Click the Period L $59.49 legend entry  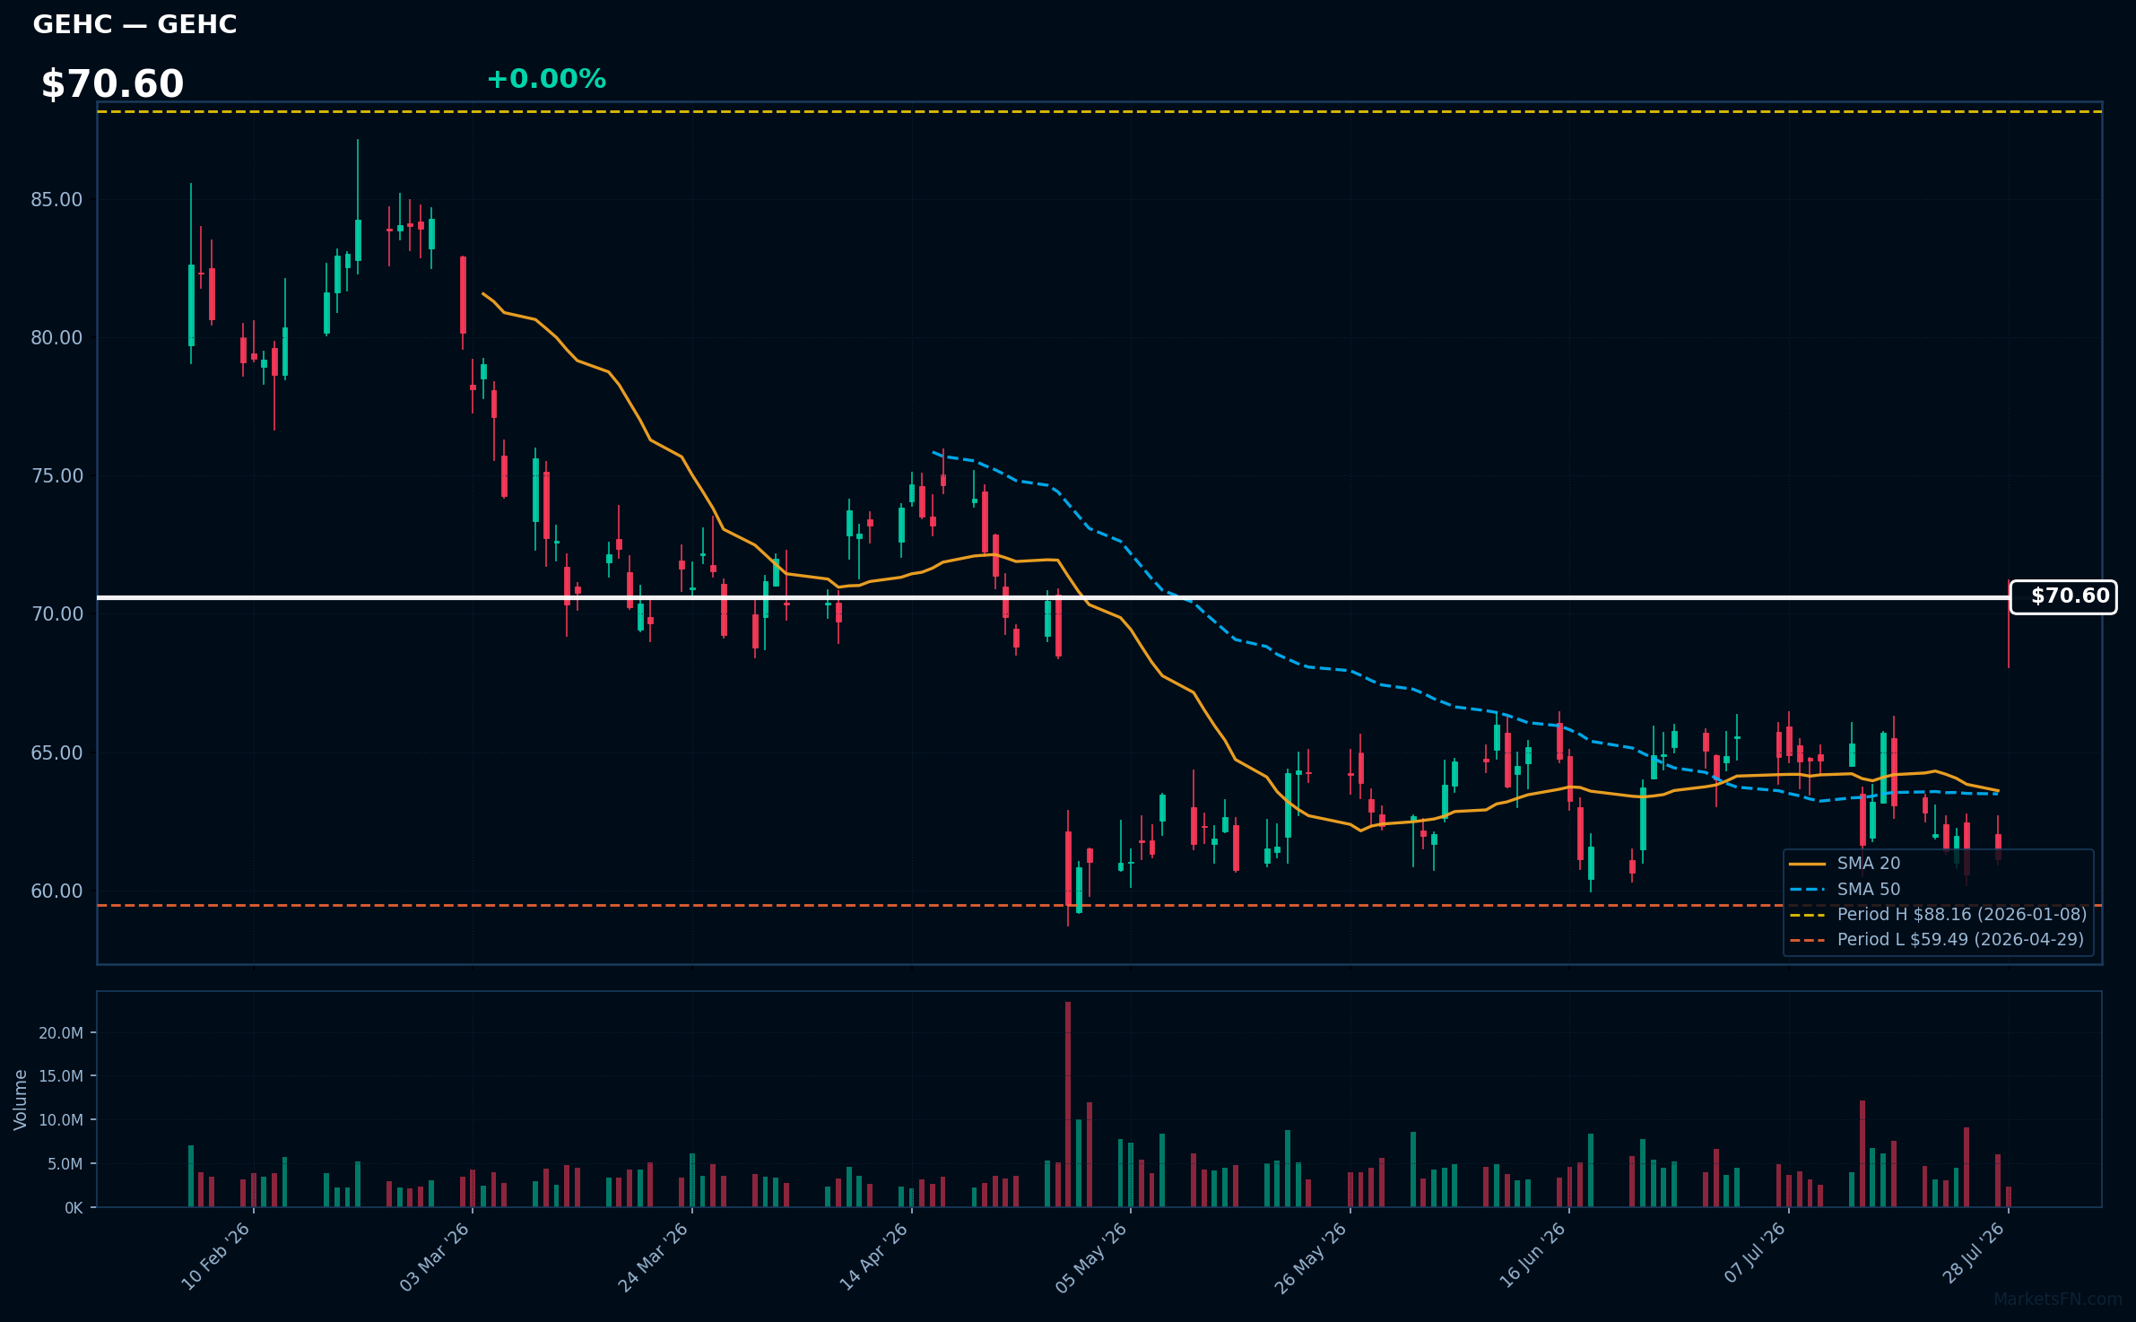[x=1937, y=939]
